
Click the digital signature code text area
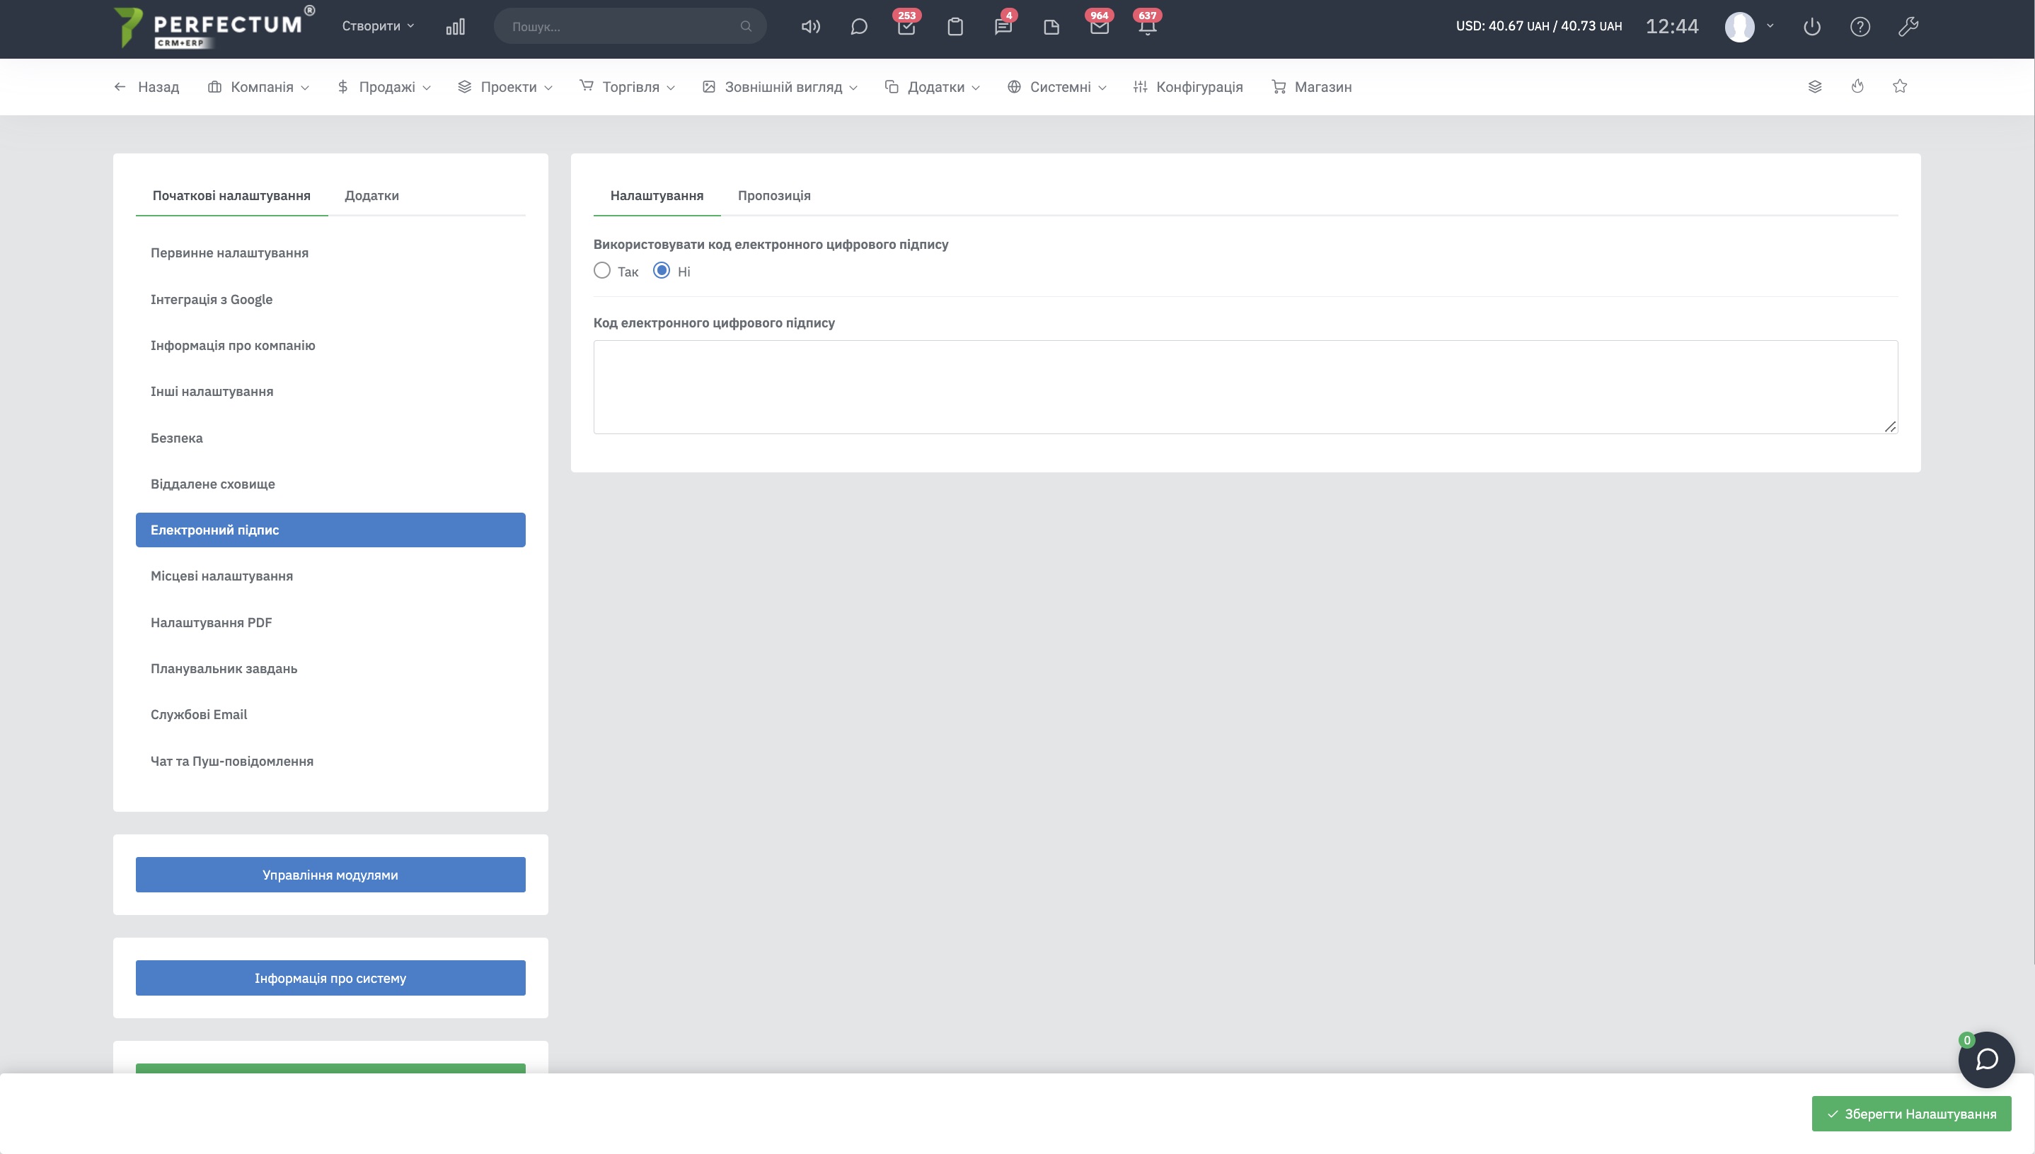[1245, 387]
